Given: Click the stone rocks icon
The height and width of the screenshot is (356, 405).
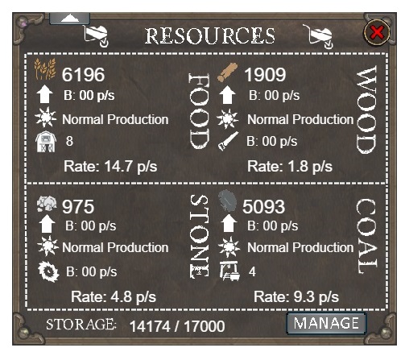Looking at the screenshot, I should coord(47,204).
